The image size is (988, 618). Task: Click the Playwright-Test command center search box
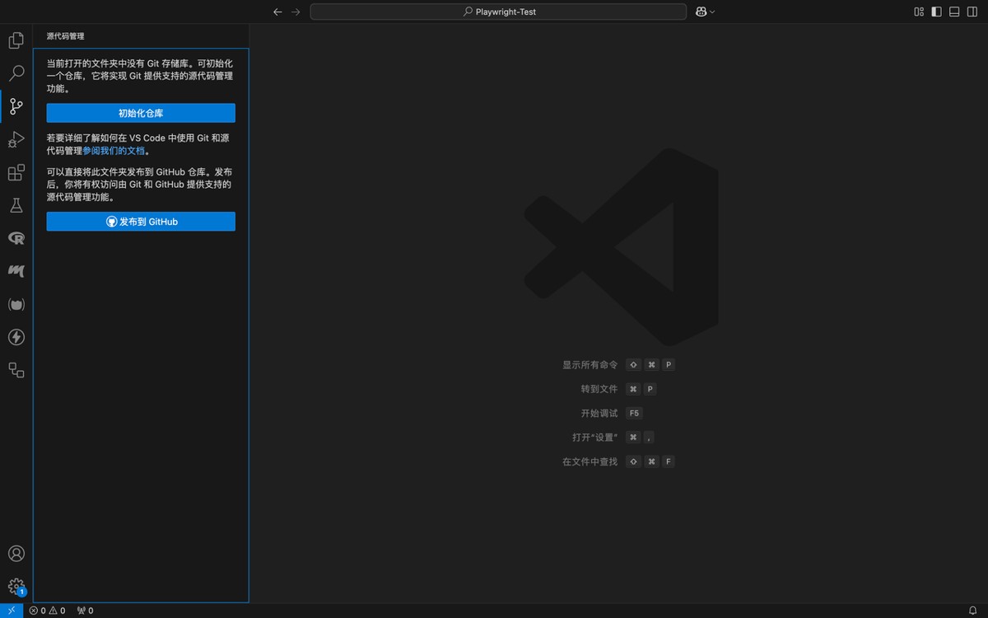[x=498, y=12]
